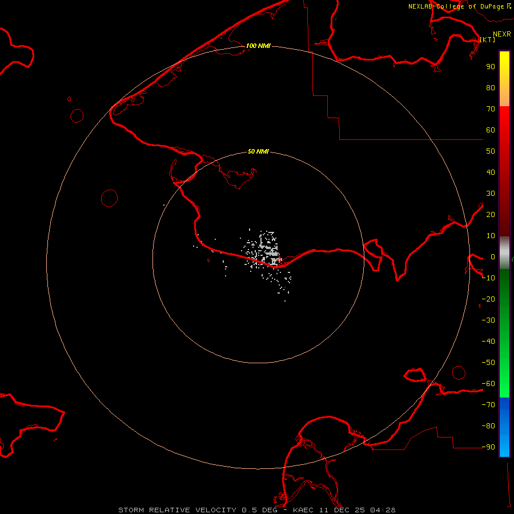The image size is (514, 514).
Task: Click the "50 NMI" range ring label
Action: (x=258, y=151)
